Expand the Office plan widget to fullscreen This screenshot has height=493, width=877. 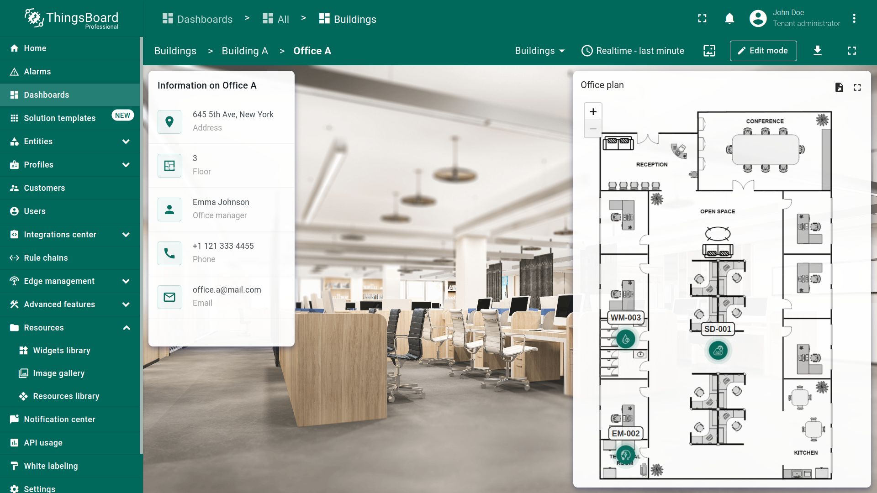click(x=857, y=88)
